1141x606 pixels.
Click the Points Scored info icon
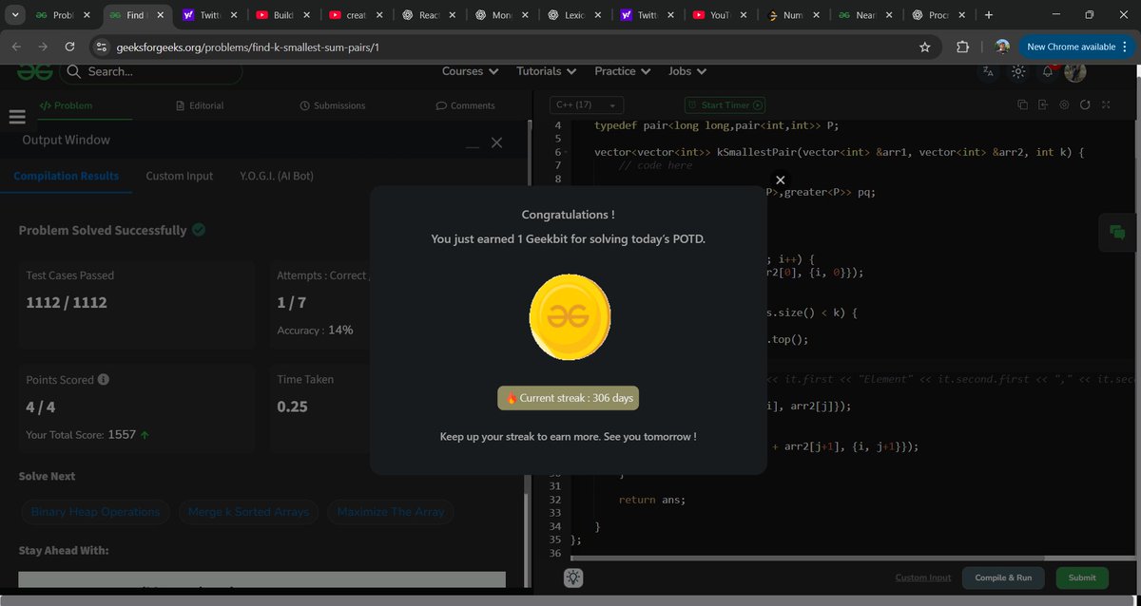click(x=103, y=379)
